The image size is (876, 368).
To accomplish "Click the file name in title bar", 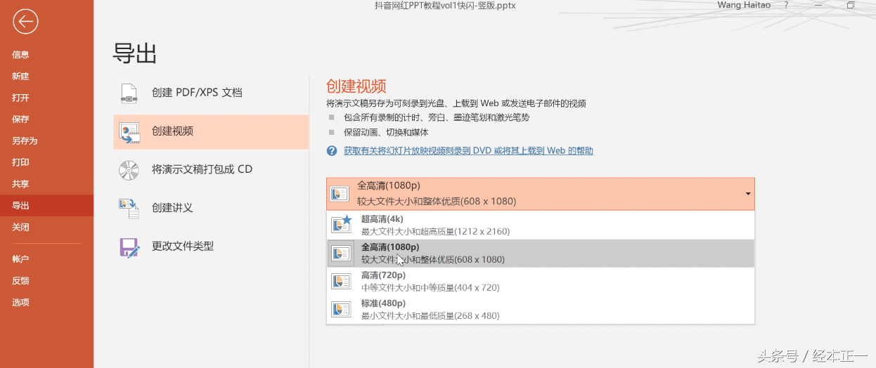I will click(x=445, y=5).
